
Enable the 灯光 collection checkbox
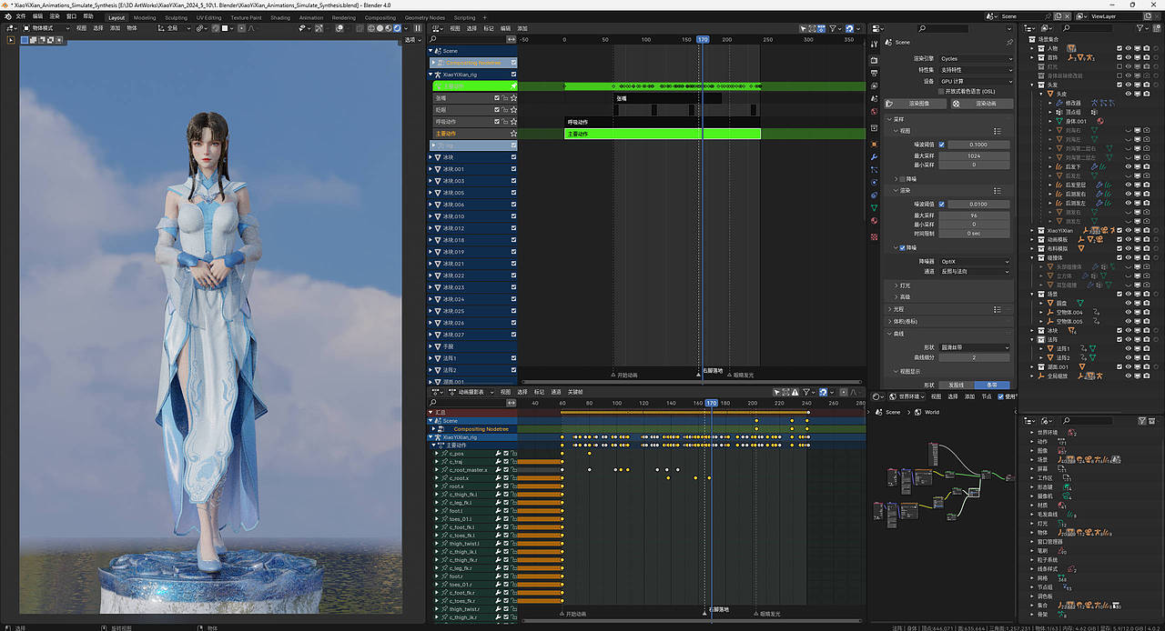[1120, 66]
